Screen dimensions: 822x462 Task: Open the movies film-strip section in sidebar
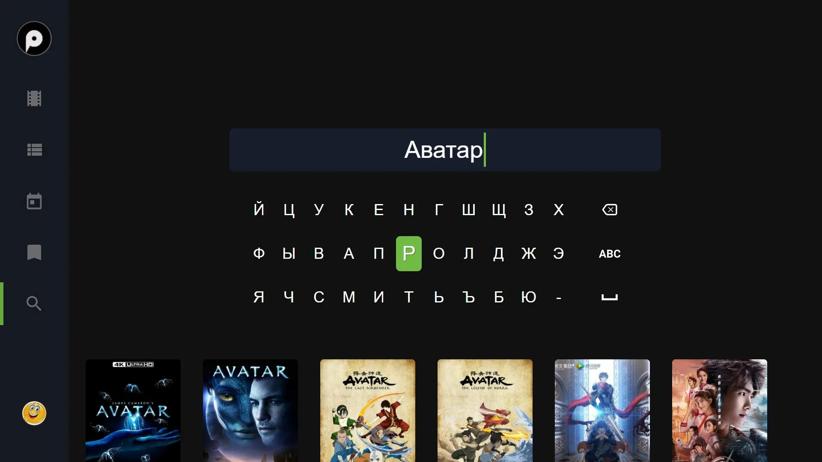pyautogui.click(x=34, y=98)
